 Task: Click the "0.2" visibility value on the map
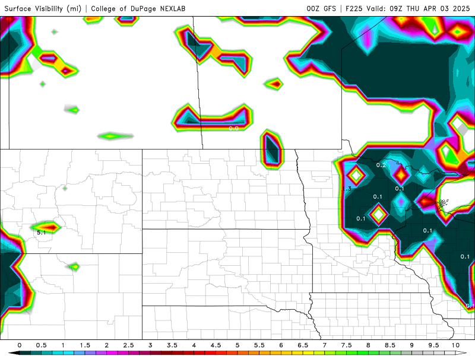pos(381,165)
